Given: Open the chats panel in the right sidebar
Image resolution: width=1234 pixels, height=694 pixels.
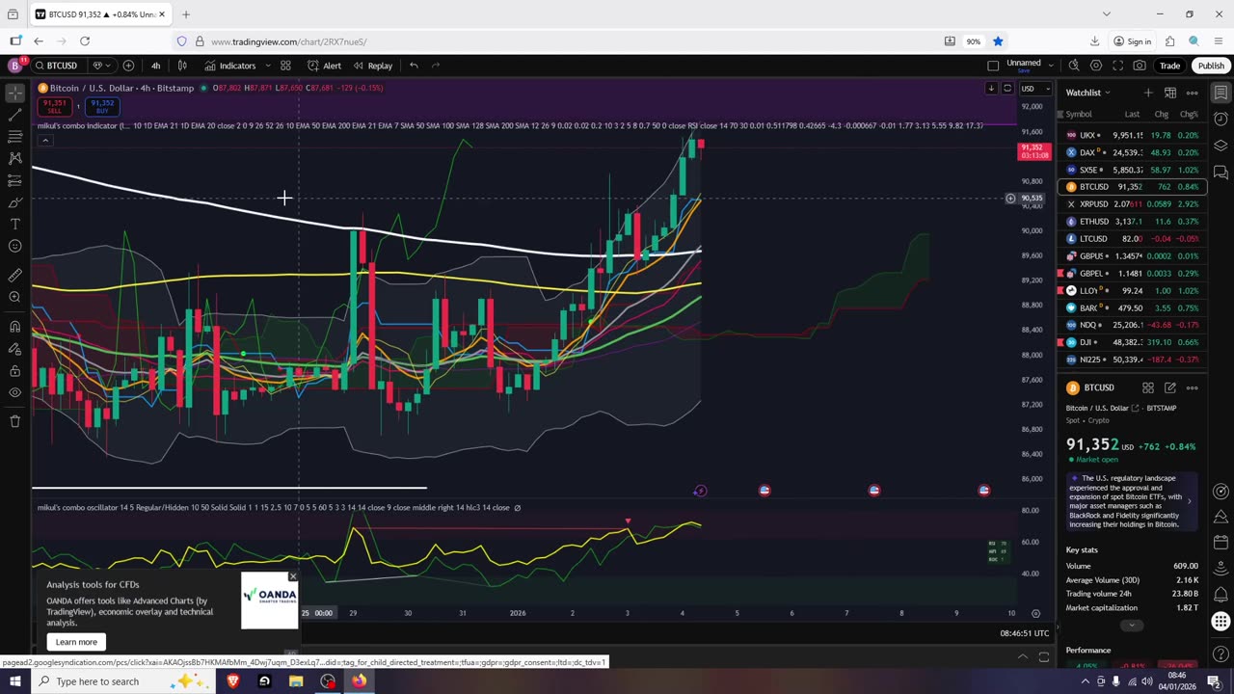Looking at the screenshot, I should pos(1221,173).
